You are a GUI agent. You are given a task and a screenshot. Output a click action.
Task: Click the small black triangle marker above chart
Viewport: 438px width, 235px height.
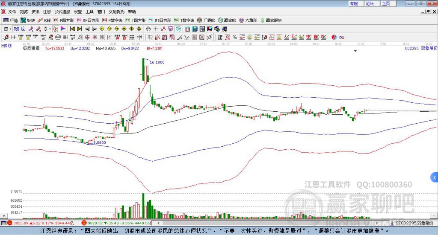[x=355, y=51]
